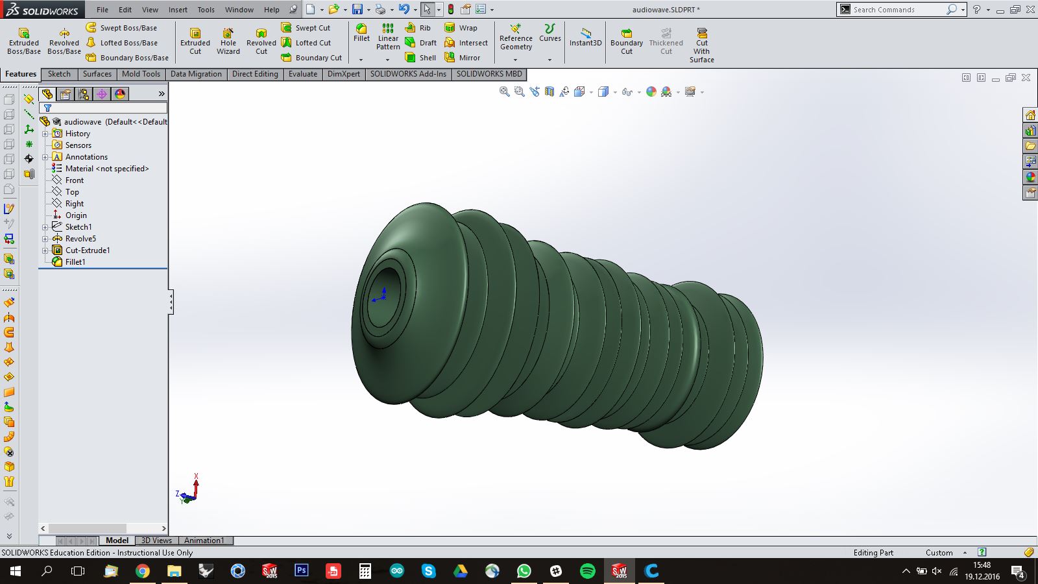Select the Revolved Boss/Base tool
The height and width of the screenshot is (584, 1038).
tap(64, 42)
